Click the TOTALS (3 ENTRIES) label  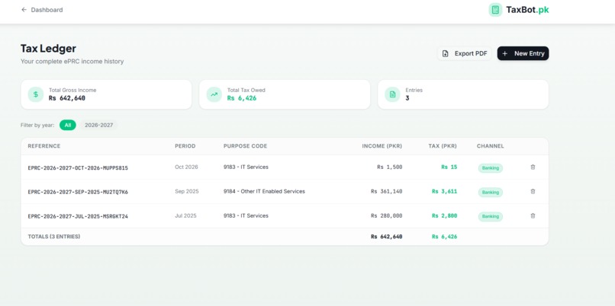[53, 237]
